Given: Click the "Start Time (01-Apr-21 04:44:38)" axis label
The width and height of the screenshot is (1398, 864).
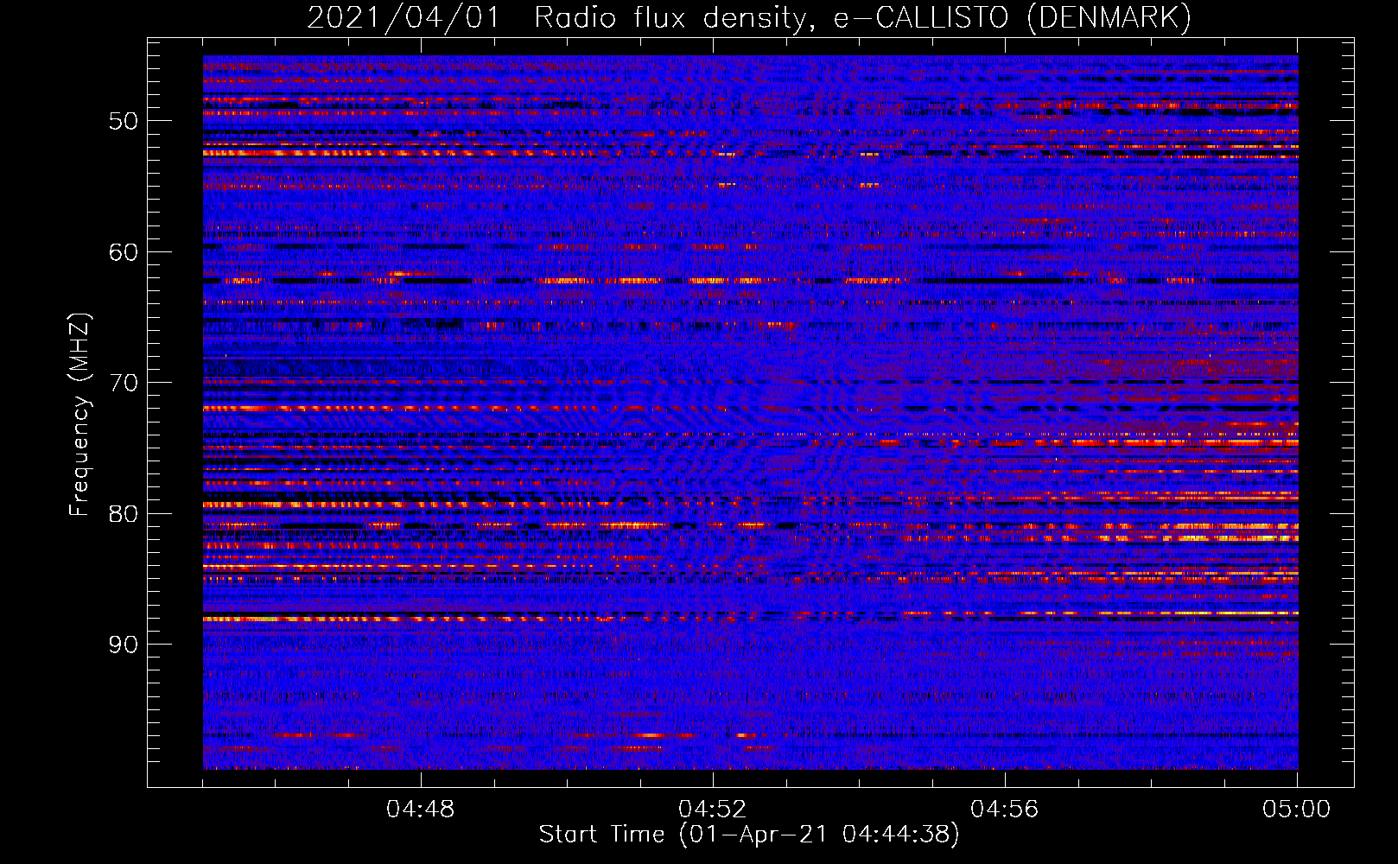Looking at the screenshot, I should coord(749,835).
